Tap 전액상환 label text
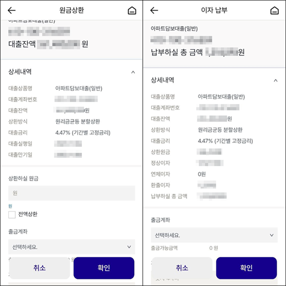Viewport: 286px width, 286px height. 28,214
